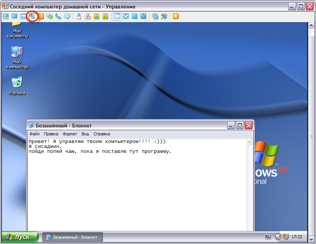The width and height of the screenshot is (316, 244).
Task: Click the blue message bubble toolbar icon
Action: click(67, 16)
